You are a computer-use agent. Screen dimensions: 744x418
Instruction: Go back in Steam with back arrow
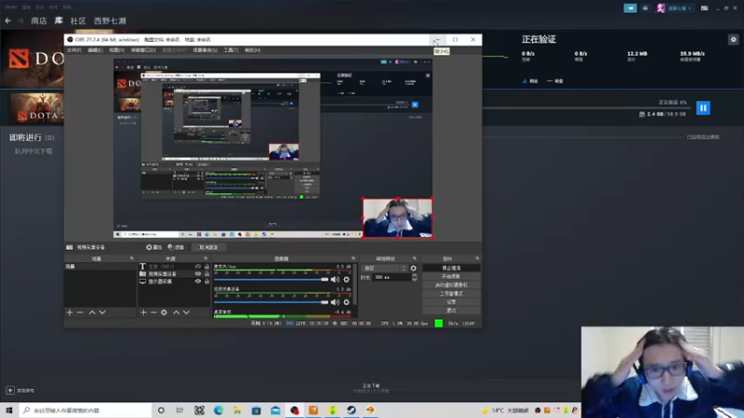[x=8, y=20]
